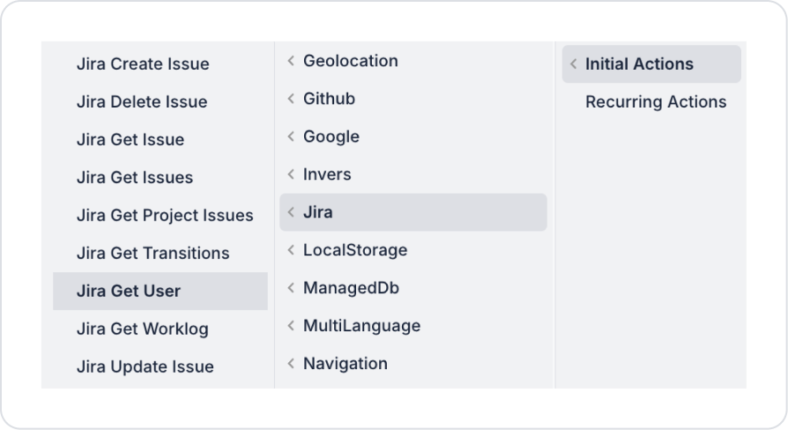This screenshot has width=788, height=430.
Task: Expand the MultiLanguage submenu chevron
Action: tap(291, 327)
